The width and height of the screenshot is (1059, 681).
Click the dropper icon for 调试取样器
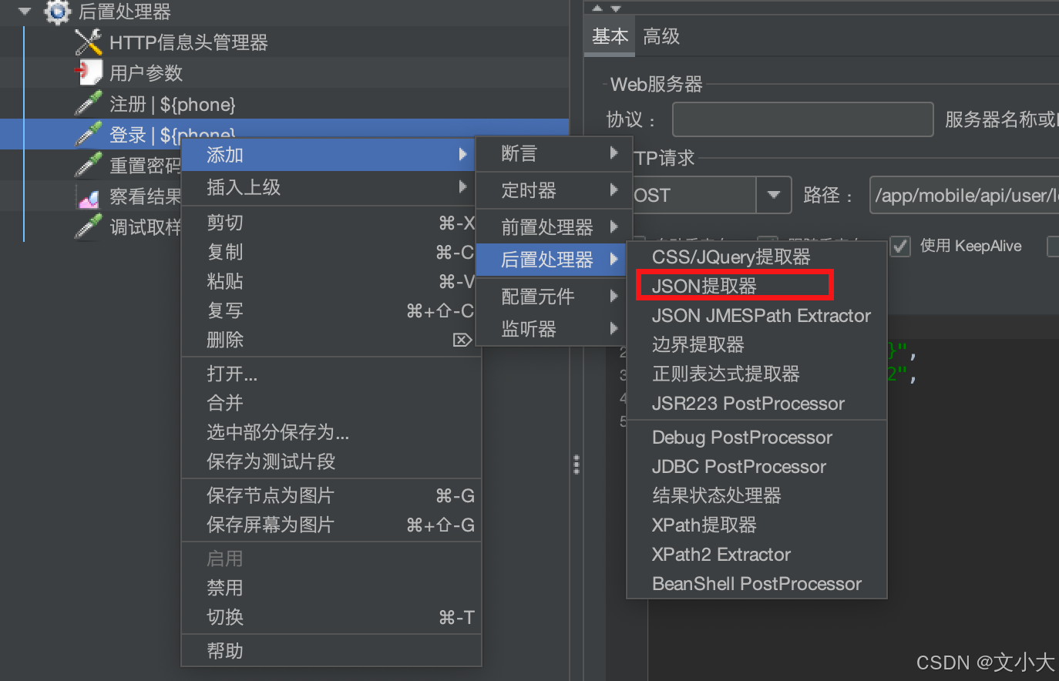coord(89,226)
